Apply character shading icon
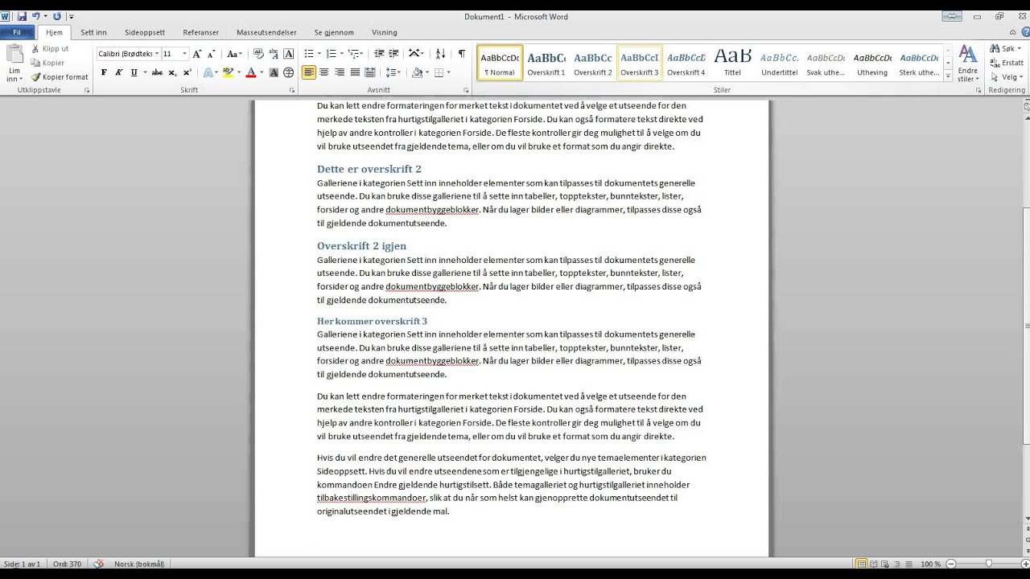Viewport: 1030px width, 579px height. pyautogui.click(x=274, y=72)
